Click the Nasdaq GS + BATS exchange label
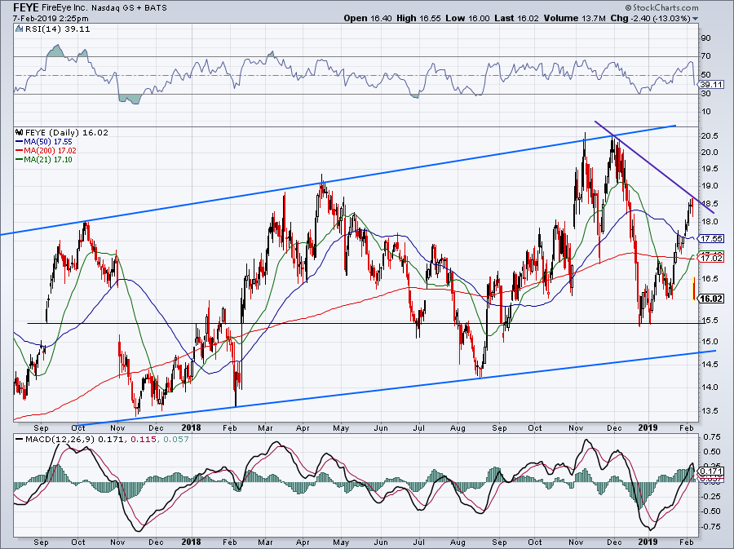The height and width of the screenshot is (549, 734). point(129,8)
